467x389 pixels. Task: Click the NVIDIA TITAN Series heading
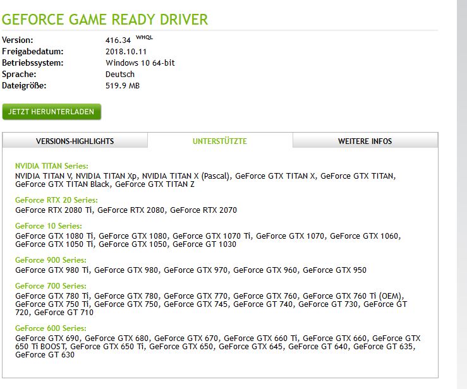(52, 166)
